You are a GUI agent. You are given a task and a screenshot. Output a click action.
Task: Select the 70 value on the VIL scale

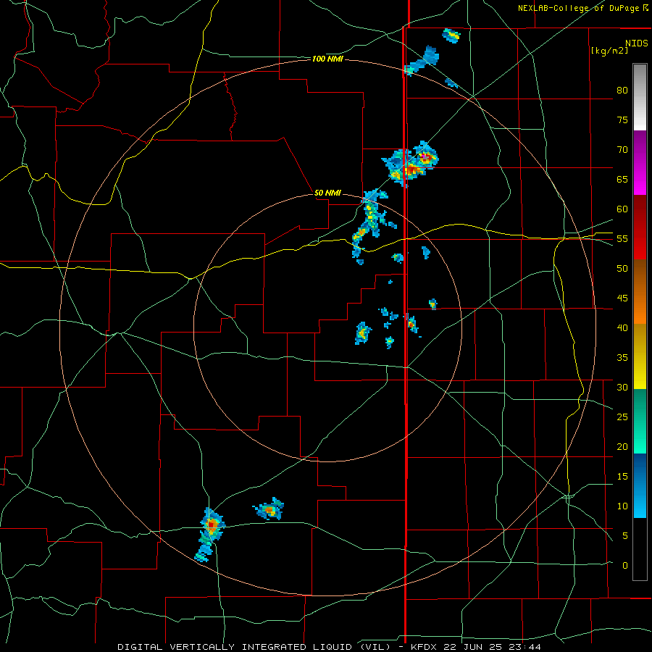pos(622,150)
